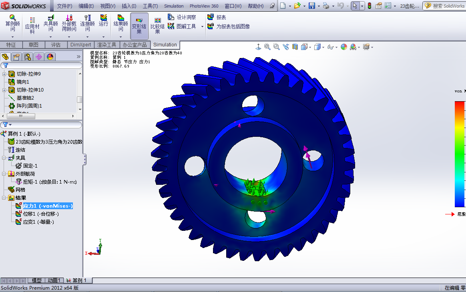The height and width of the screenshot is (292, 466).
Task: Expand the 外部载荷顾问 dropdown arrow
Action: 69,37
